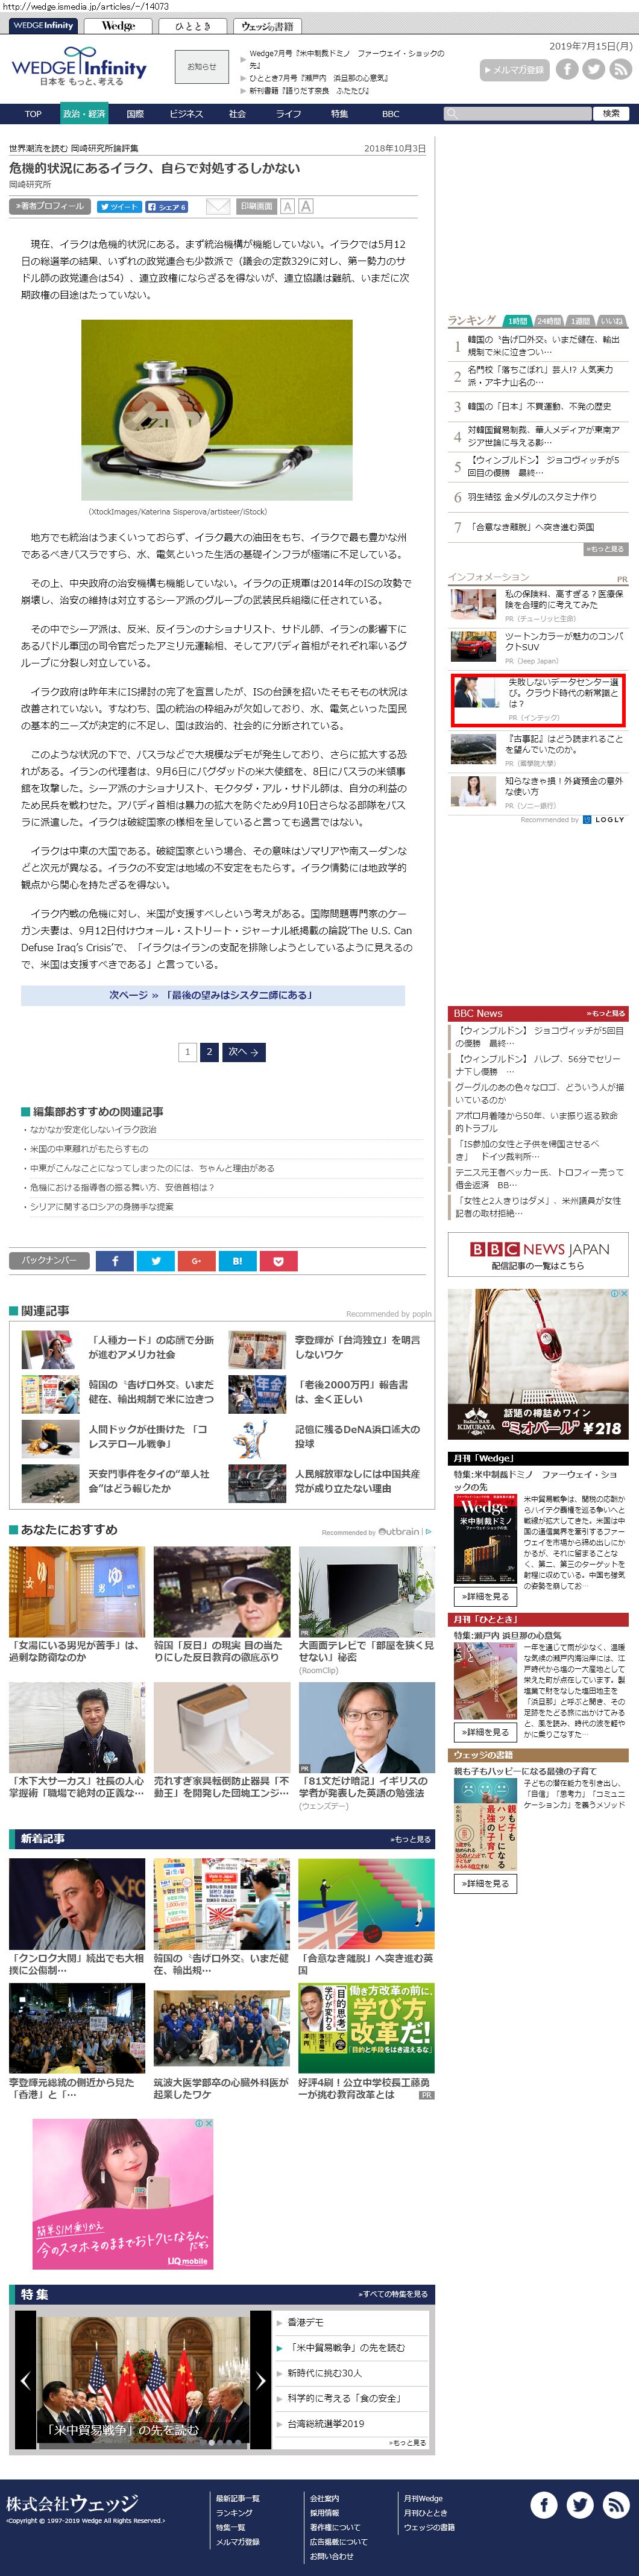Switch ranking to いいね tab
Viewport: 639px width, 2576px height.
[612, 321]
